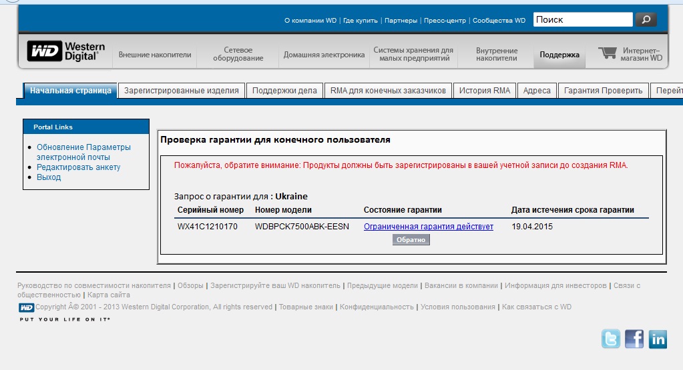Open Сетевое оборудование menu
683x370 pixels.
(x=238, y=54)
